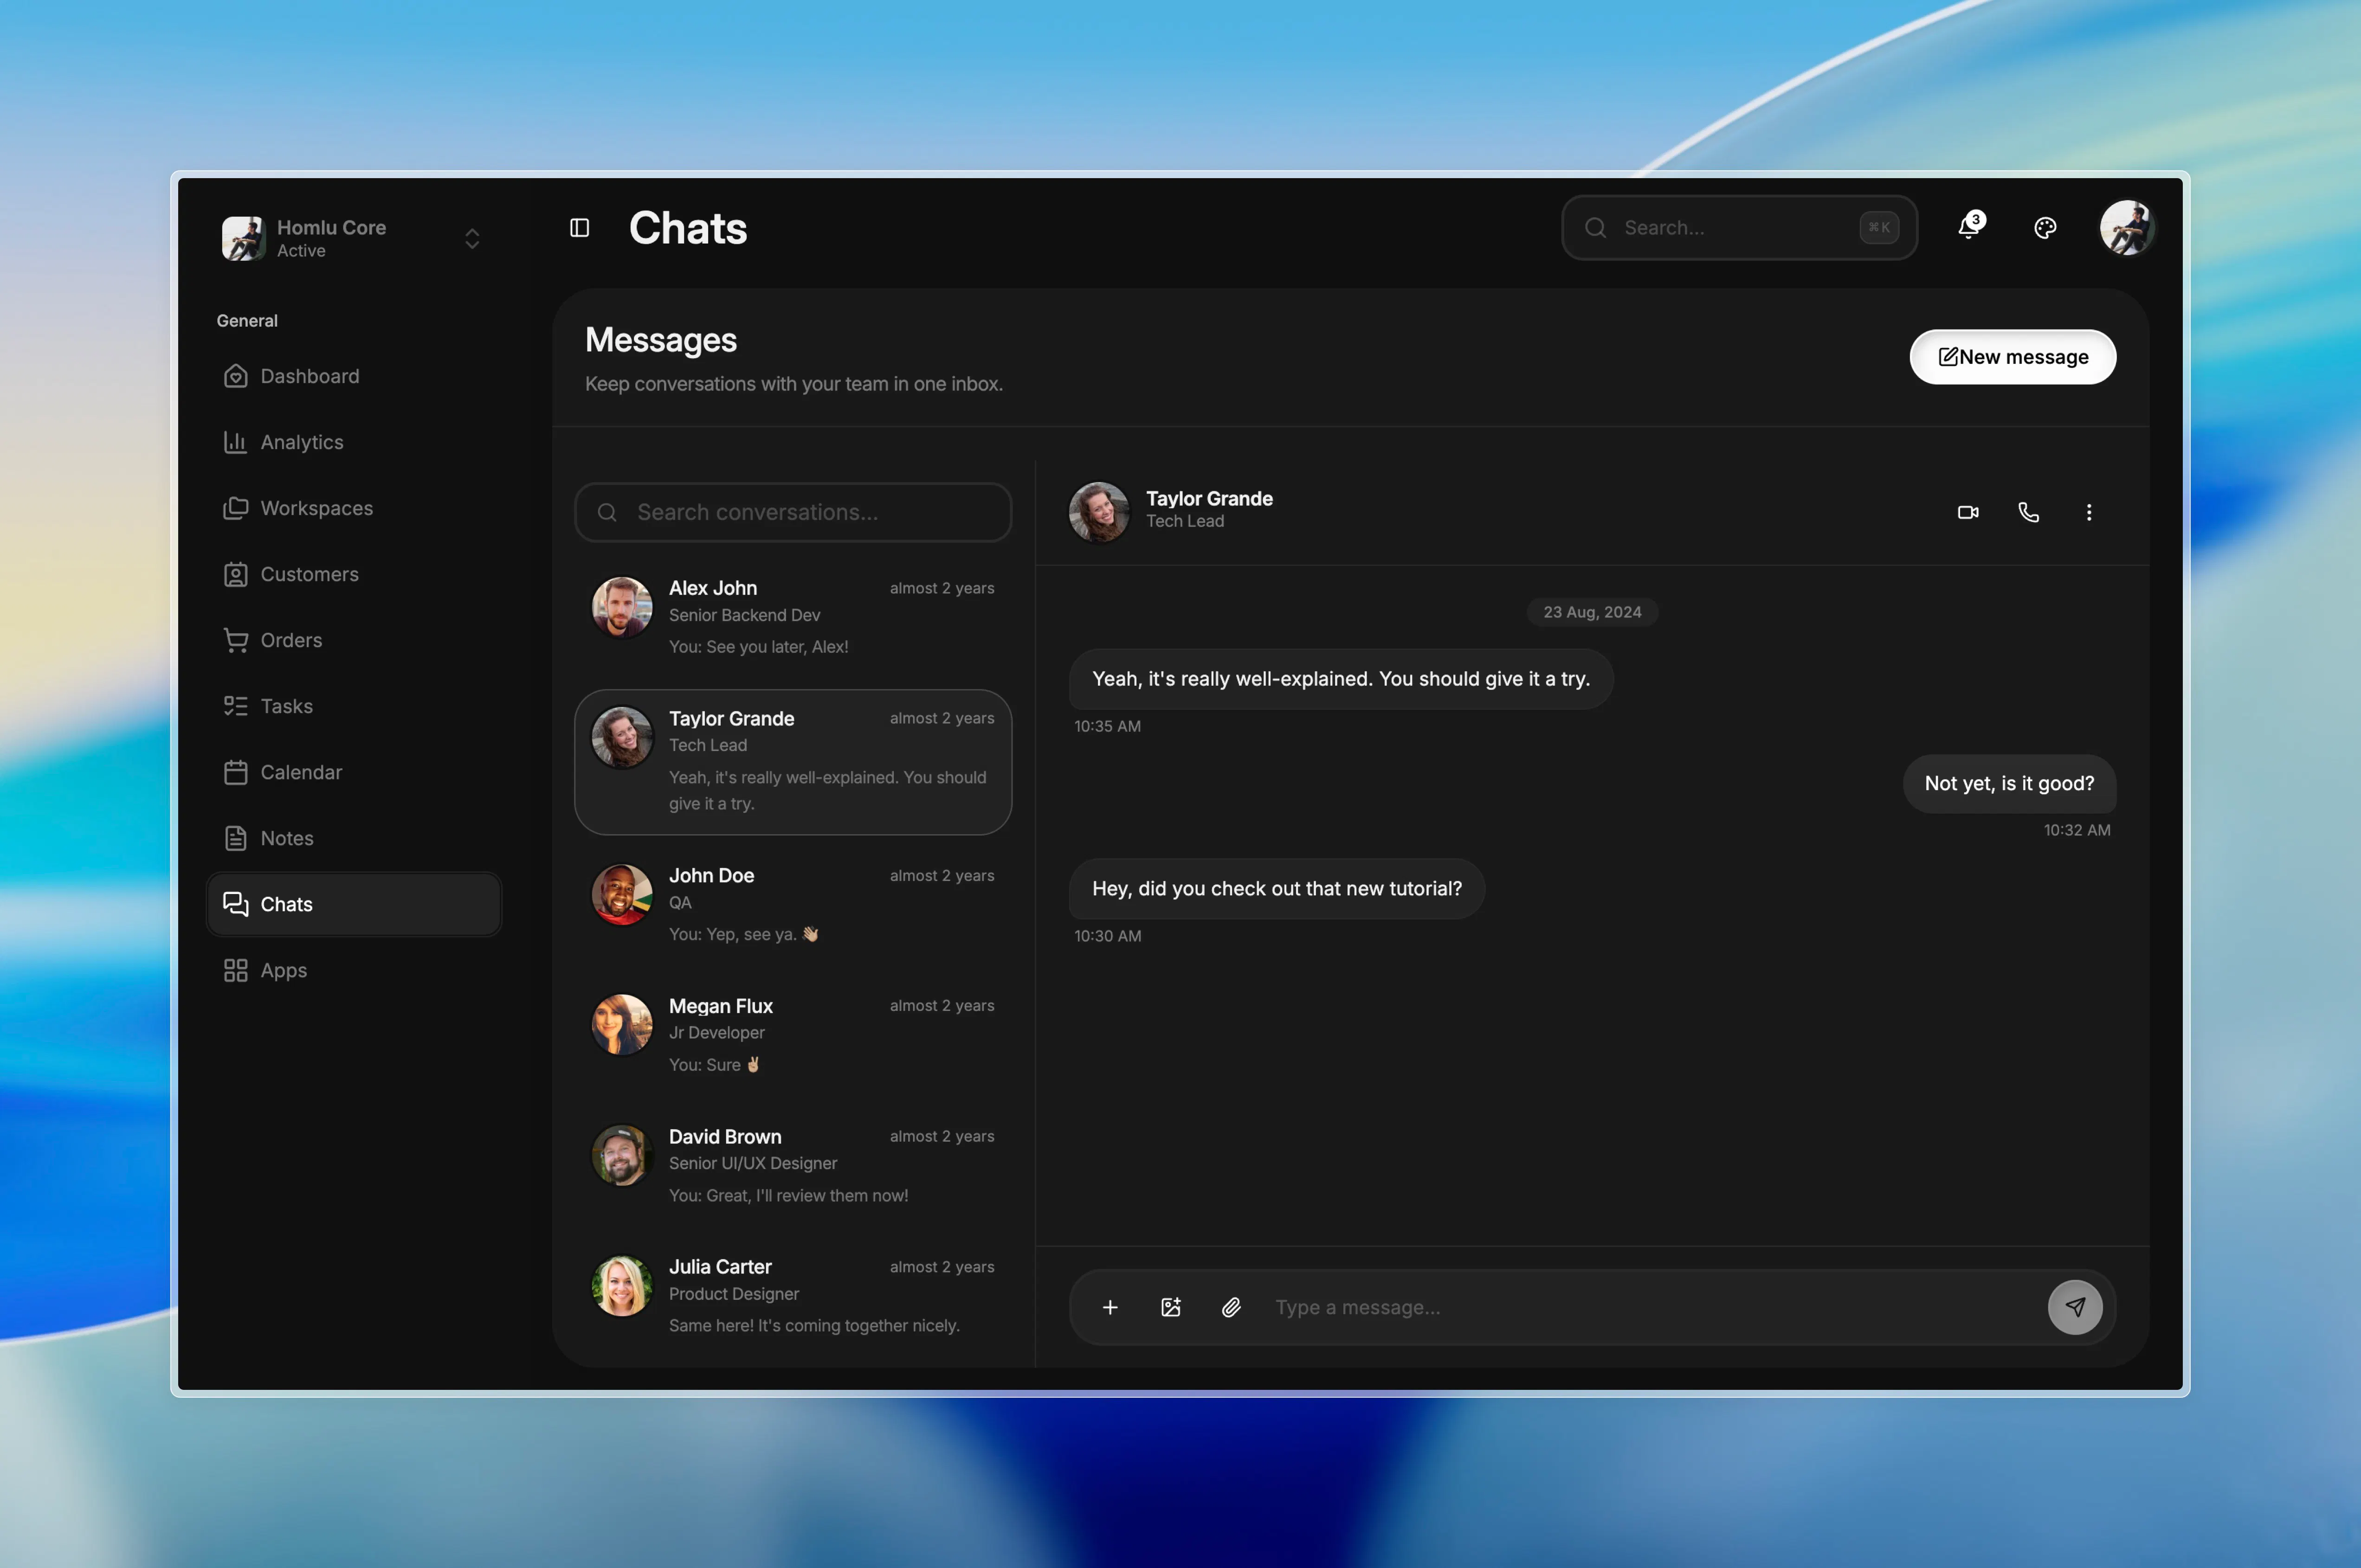The image size is (2361, 1568).
Task: Focus the global Search field
Action: 1739,228
